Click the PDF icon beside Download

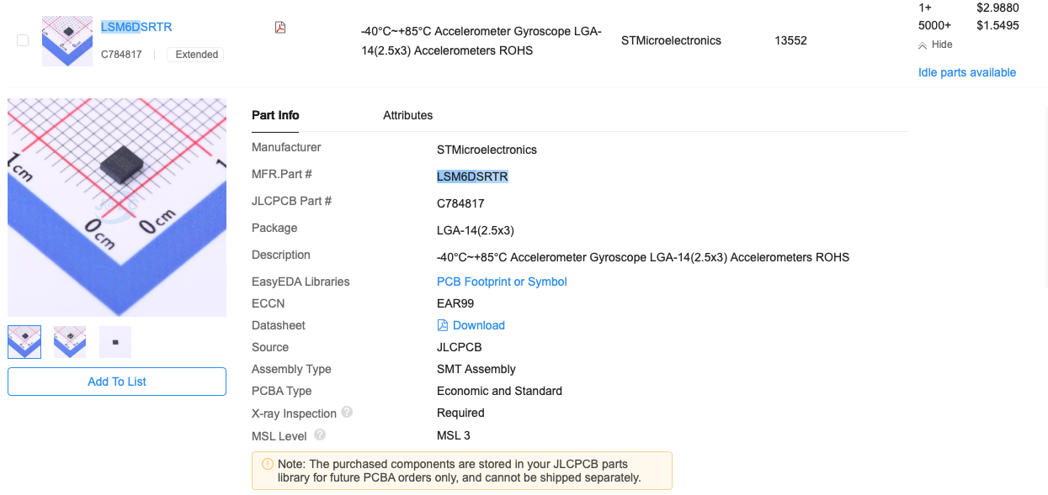pos(443,325)
